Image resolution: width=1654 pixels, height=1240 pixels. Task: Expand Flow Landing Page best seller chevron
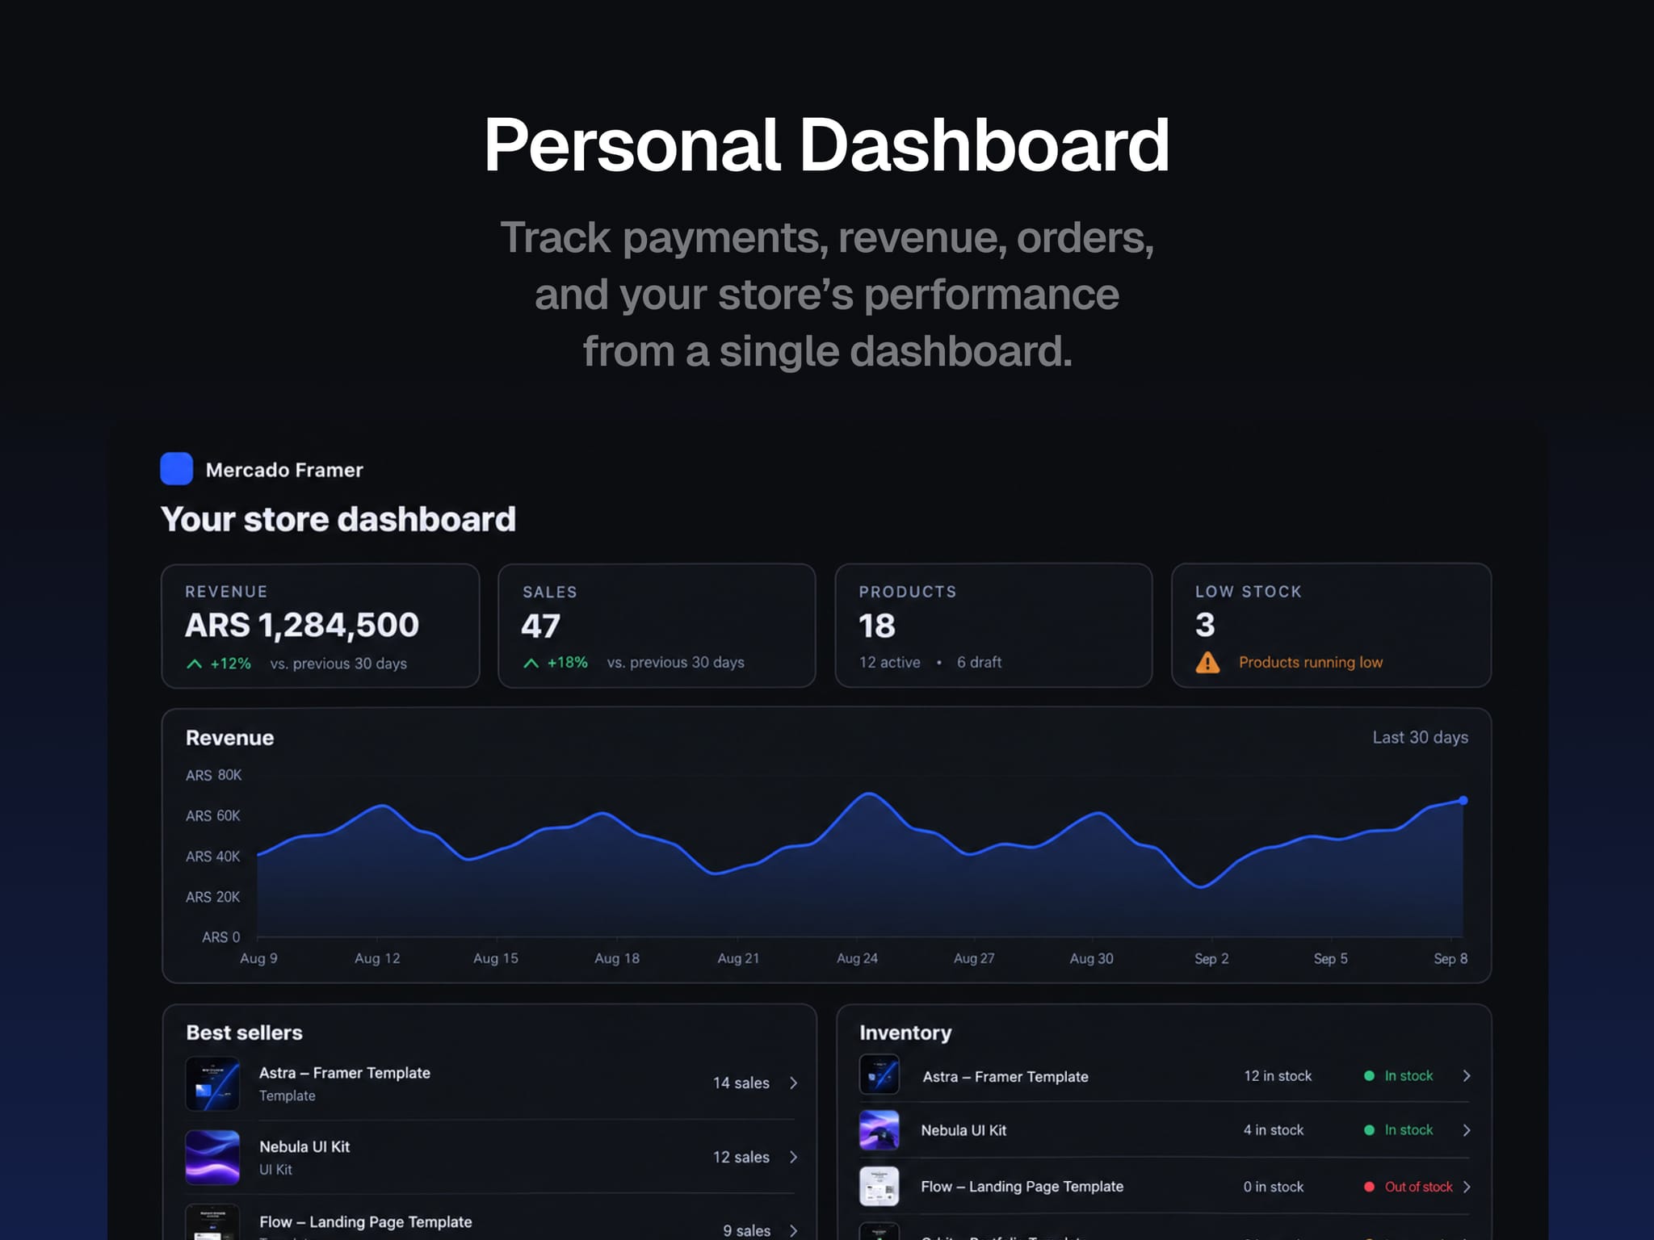793,1230
